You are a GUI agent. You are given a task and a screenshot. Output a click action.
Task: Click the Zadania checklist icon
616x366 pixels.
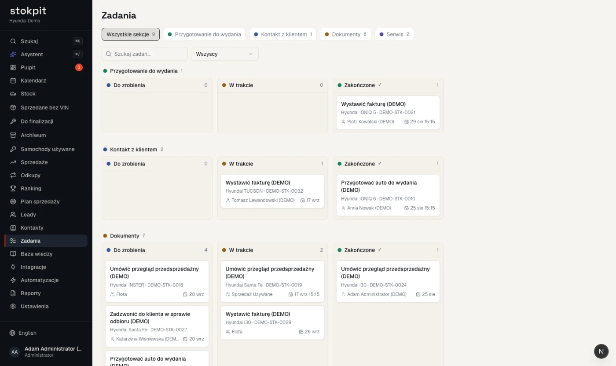(13, 241)
